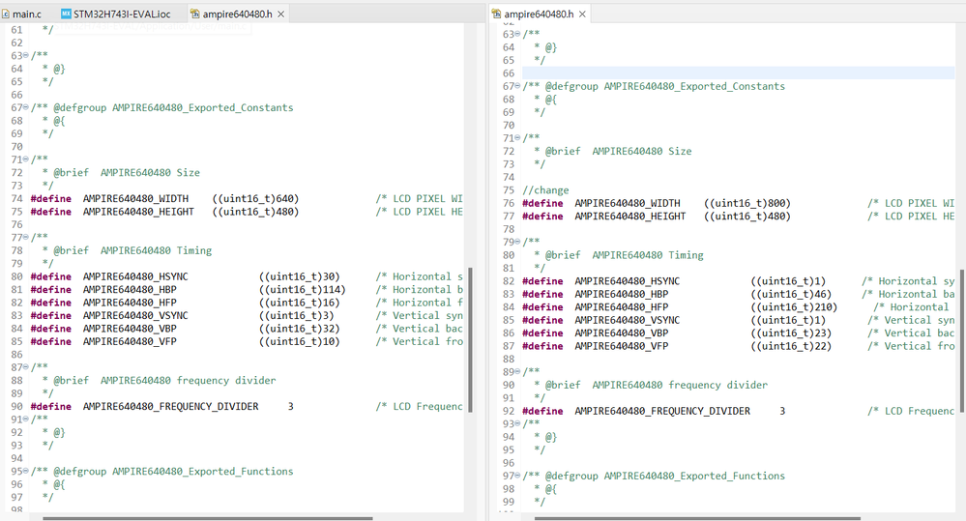Click '@brief AMPIRE640480 Timing' comment in right pane
The height and width of the screenshot is (521, 966).
[624, 255]
